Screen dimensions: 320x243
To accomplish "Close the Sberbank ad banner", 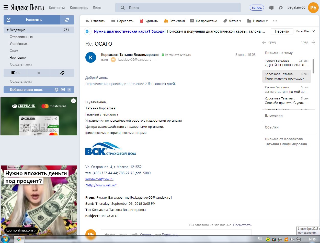I will click(x=73, y=101).
